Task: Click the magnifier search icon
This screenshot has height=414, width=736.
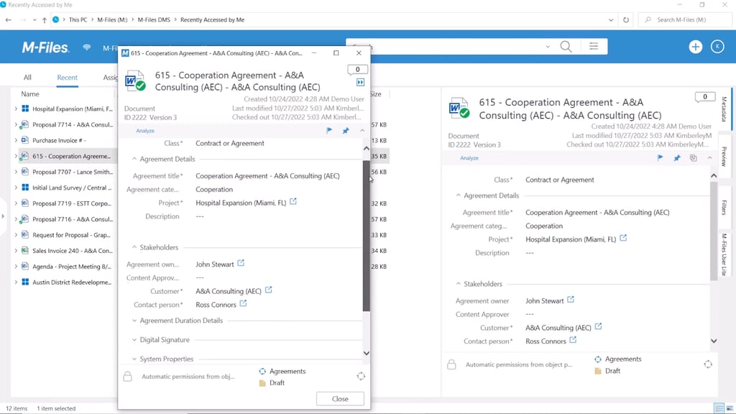Action: (x=566, y=46)
